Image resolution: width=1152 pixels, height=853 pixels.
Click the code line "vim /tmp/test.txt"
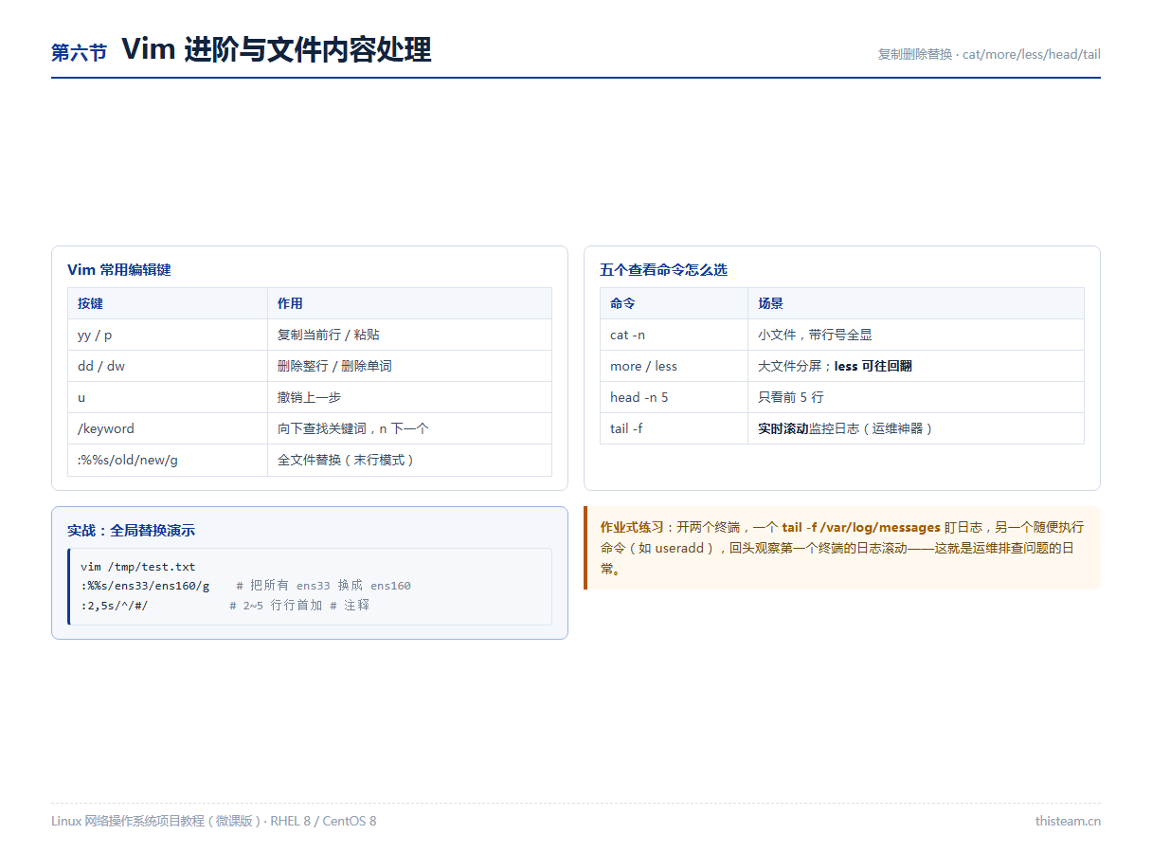(138, 567)
